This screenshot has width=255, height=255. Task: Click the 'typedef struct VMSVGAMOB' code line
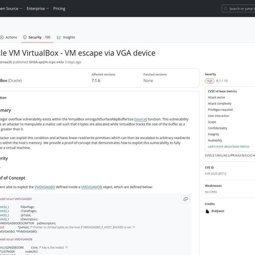click(16, 240)
